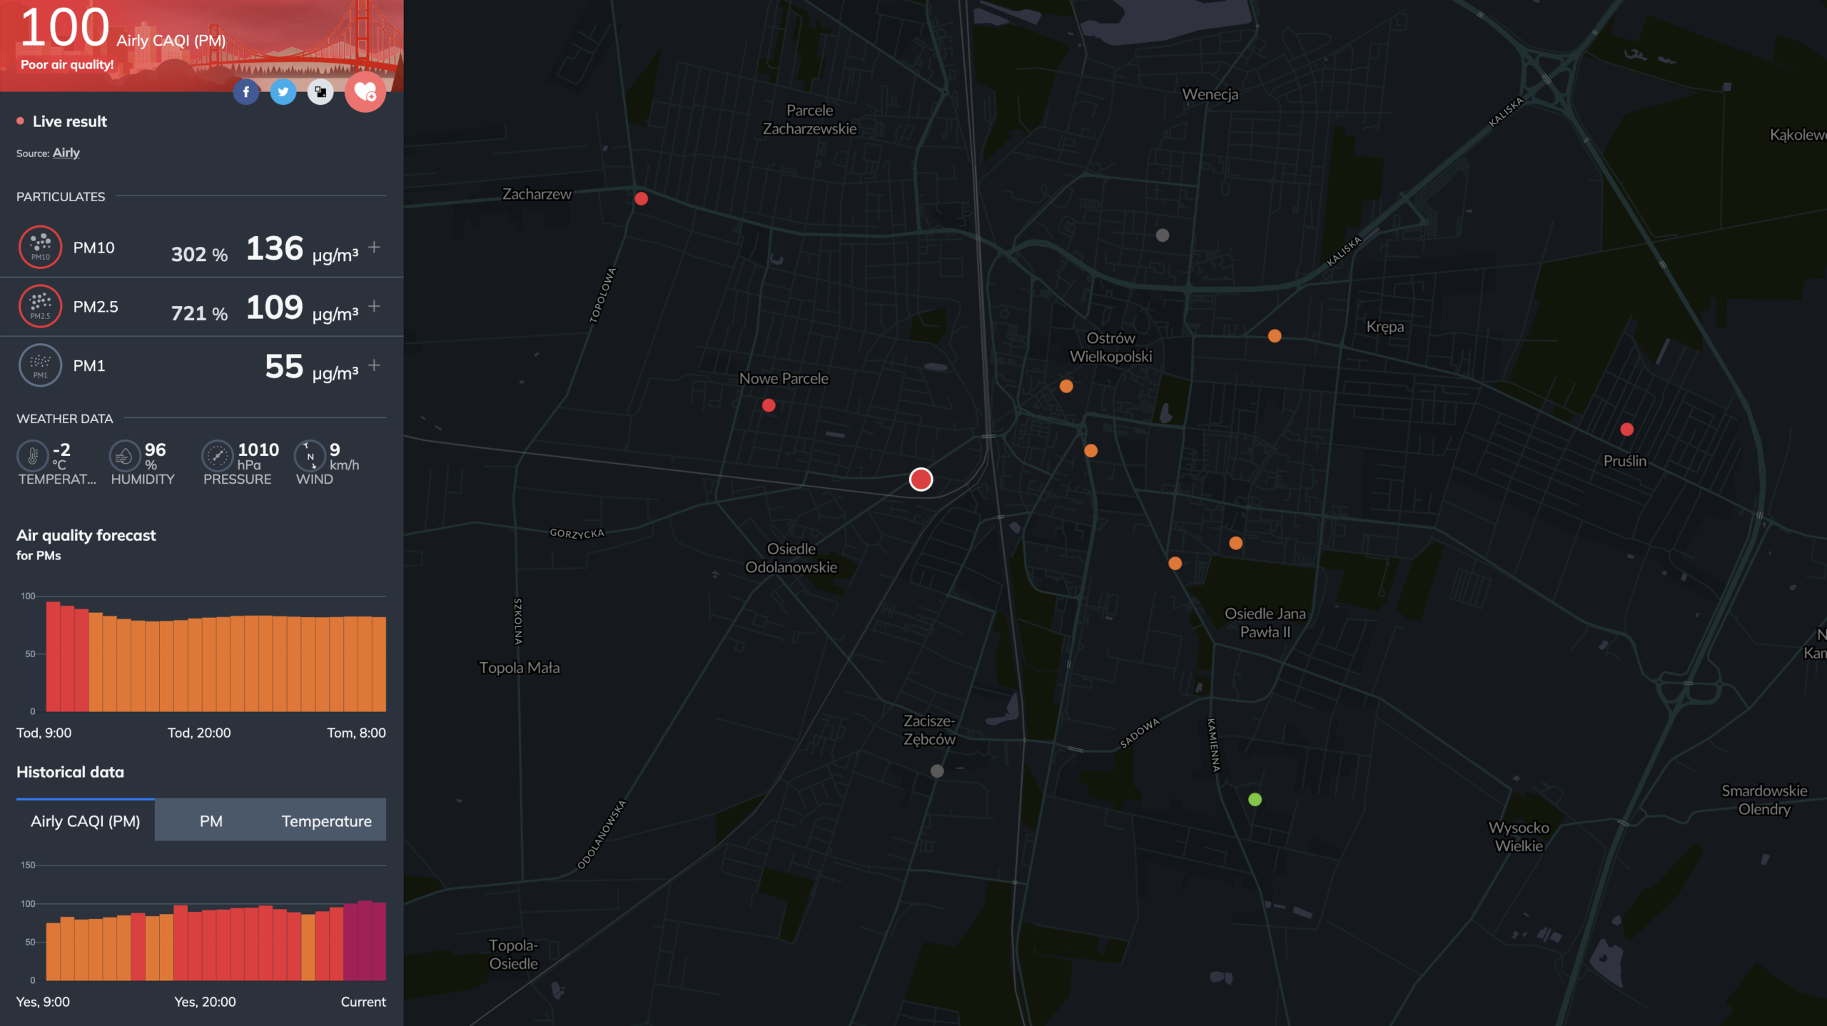Viewport: 1827px width, 1026px height.
Task: Switch to the Temperature historical tab
Action: pos(326,821)
